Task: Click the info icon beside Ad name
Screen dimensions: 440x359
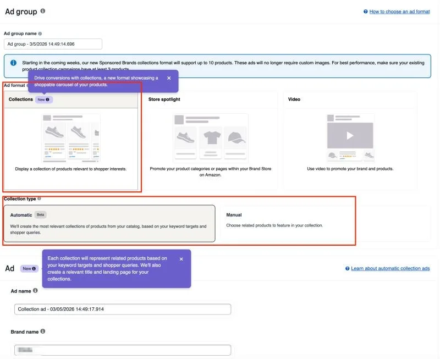Action: (35, 291)
